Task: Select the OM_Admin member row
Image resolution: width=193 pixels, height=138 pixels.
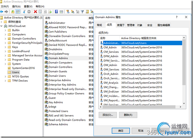Action: pyautogui.click(x=141, y=65)
